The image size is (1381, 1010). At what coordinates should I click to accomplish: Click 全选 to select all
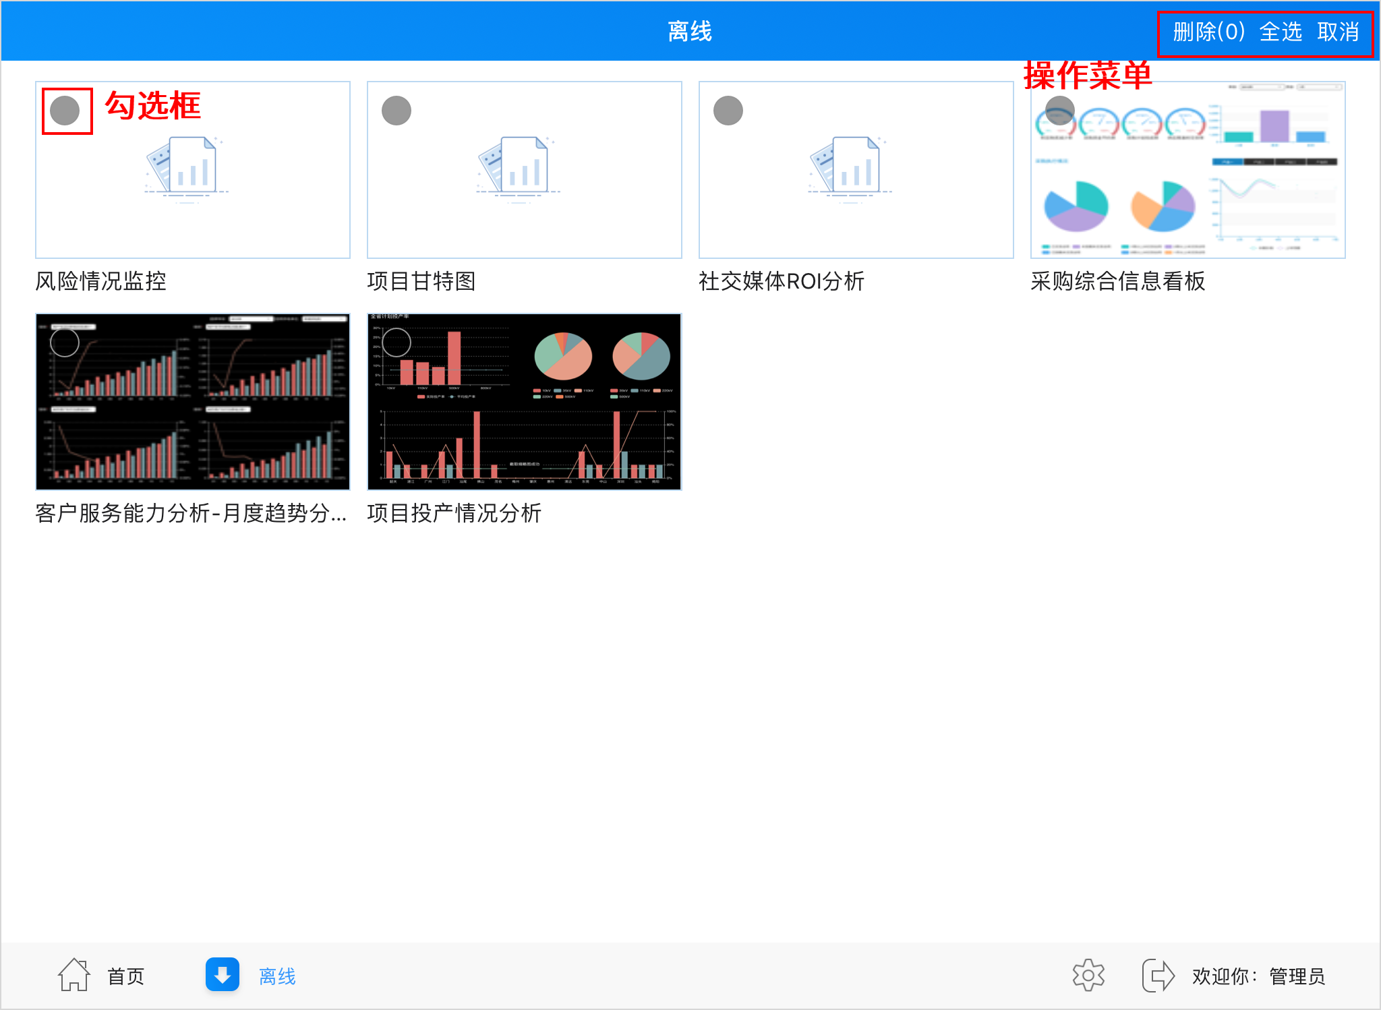click(x=1281, y=32)
